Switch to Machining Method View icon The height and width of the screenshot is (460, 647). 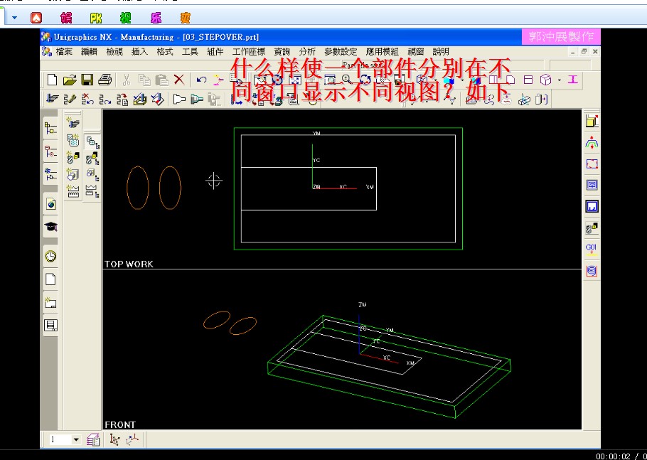(x=92, y=191)
